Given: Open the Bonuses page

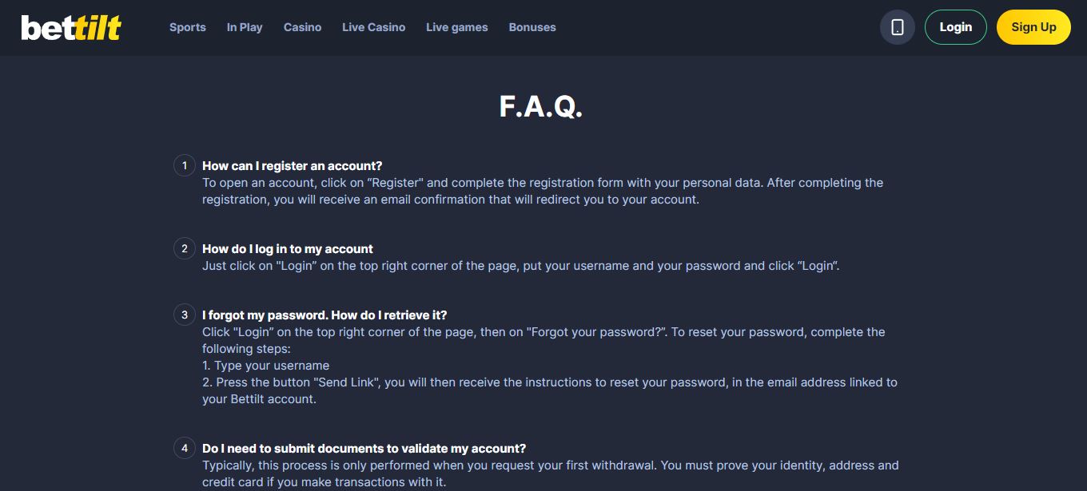Looking at the screenshot, I should pyautogui.click(x=532, y=27).
